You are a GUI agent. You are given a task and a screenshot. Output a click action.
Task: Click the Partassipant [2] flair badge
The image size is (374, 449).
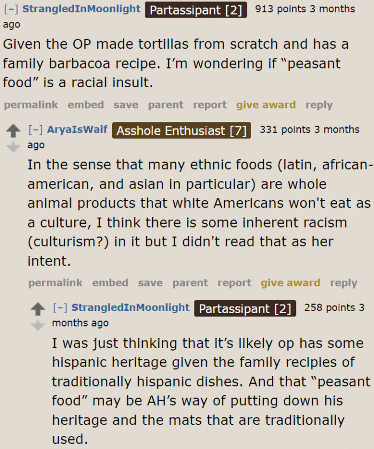[x=196, y=10]
